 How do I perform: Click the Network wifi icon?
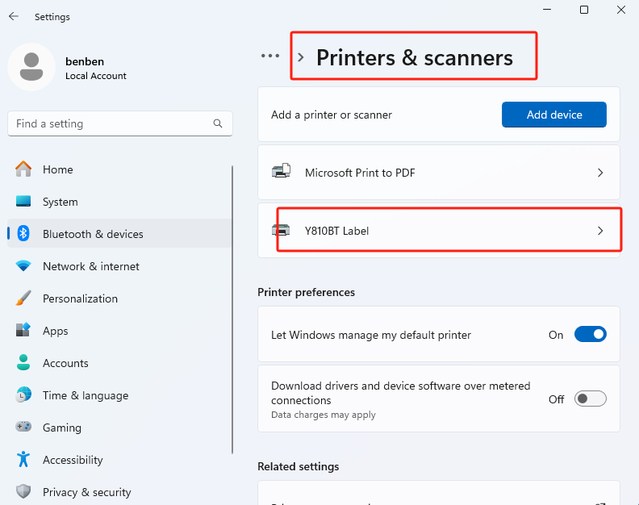coord(23,265)
